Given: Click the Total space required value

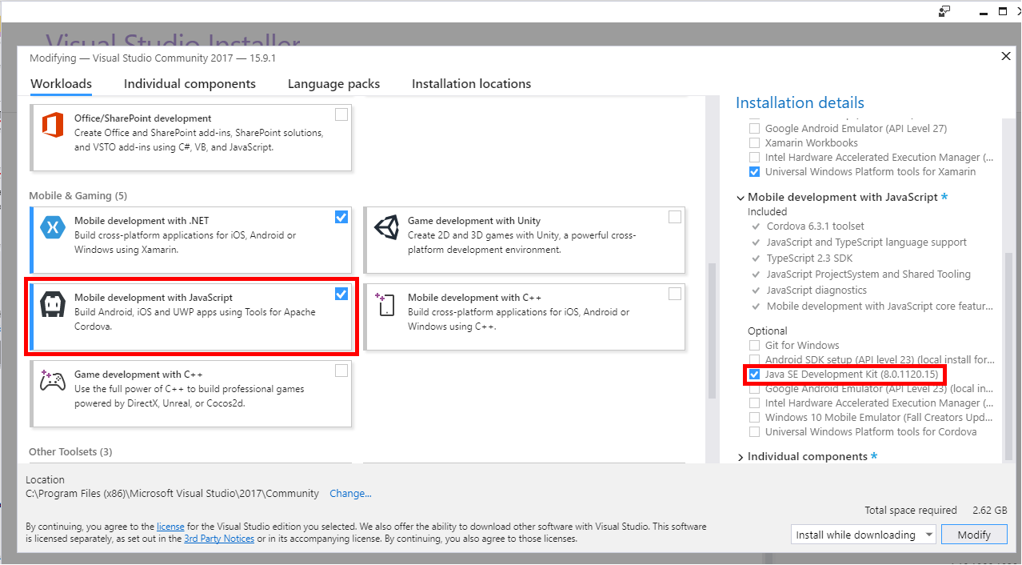Looking at the screenshot, I should click(x=990, y=511).
